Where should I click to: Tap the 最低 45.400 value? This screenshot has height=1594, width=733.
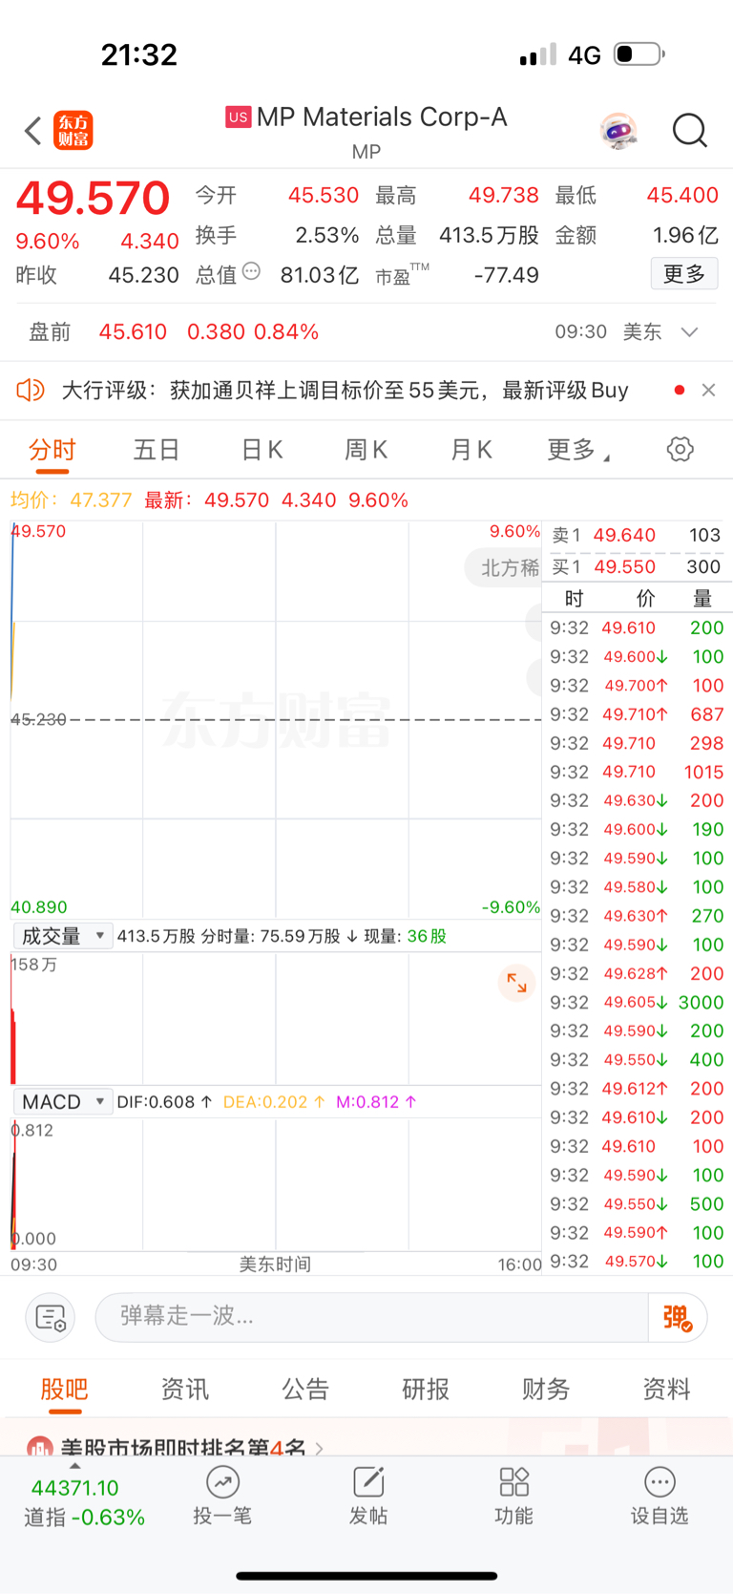681,195
